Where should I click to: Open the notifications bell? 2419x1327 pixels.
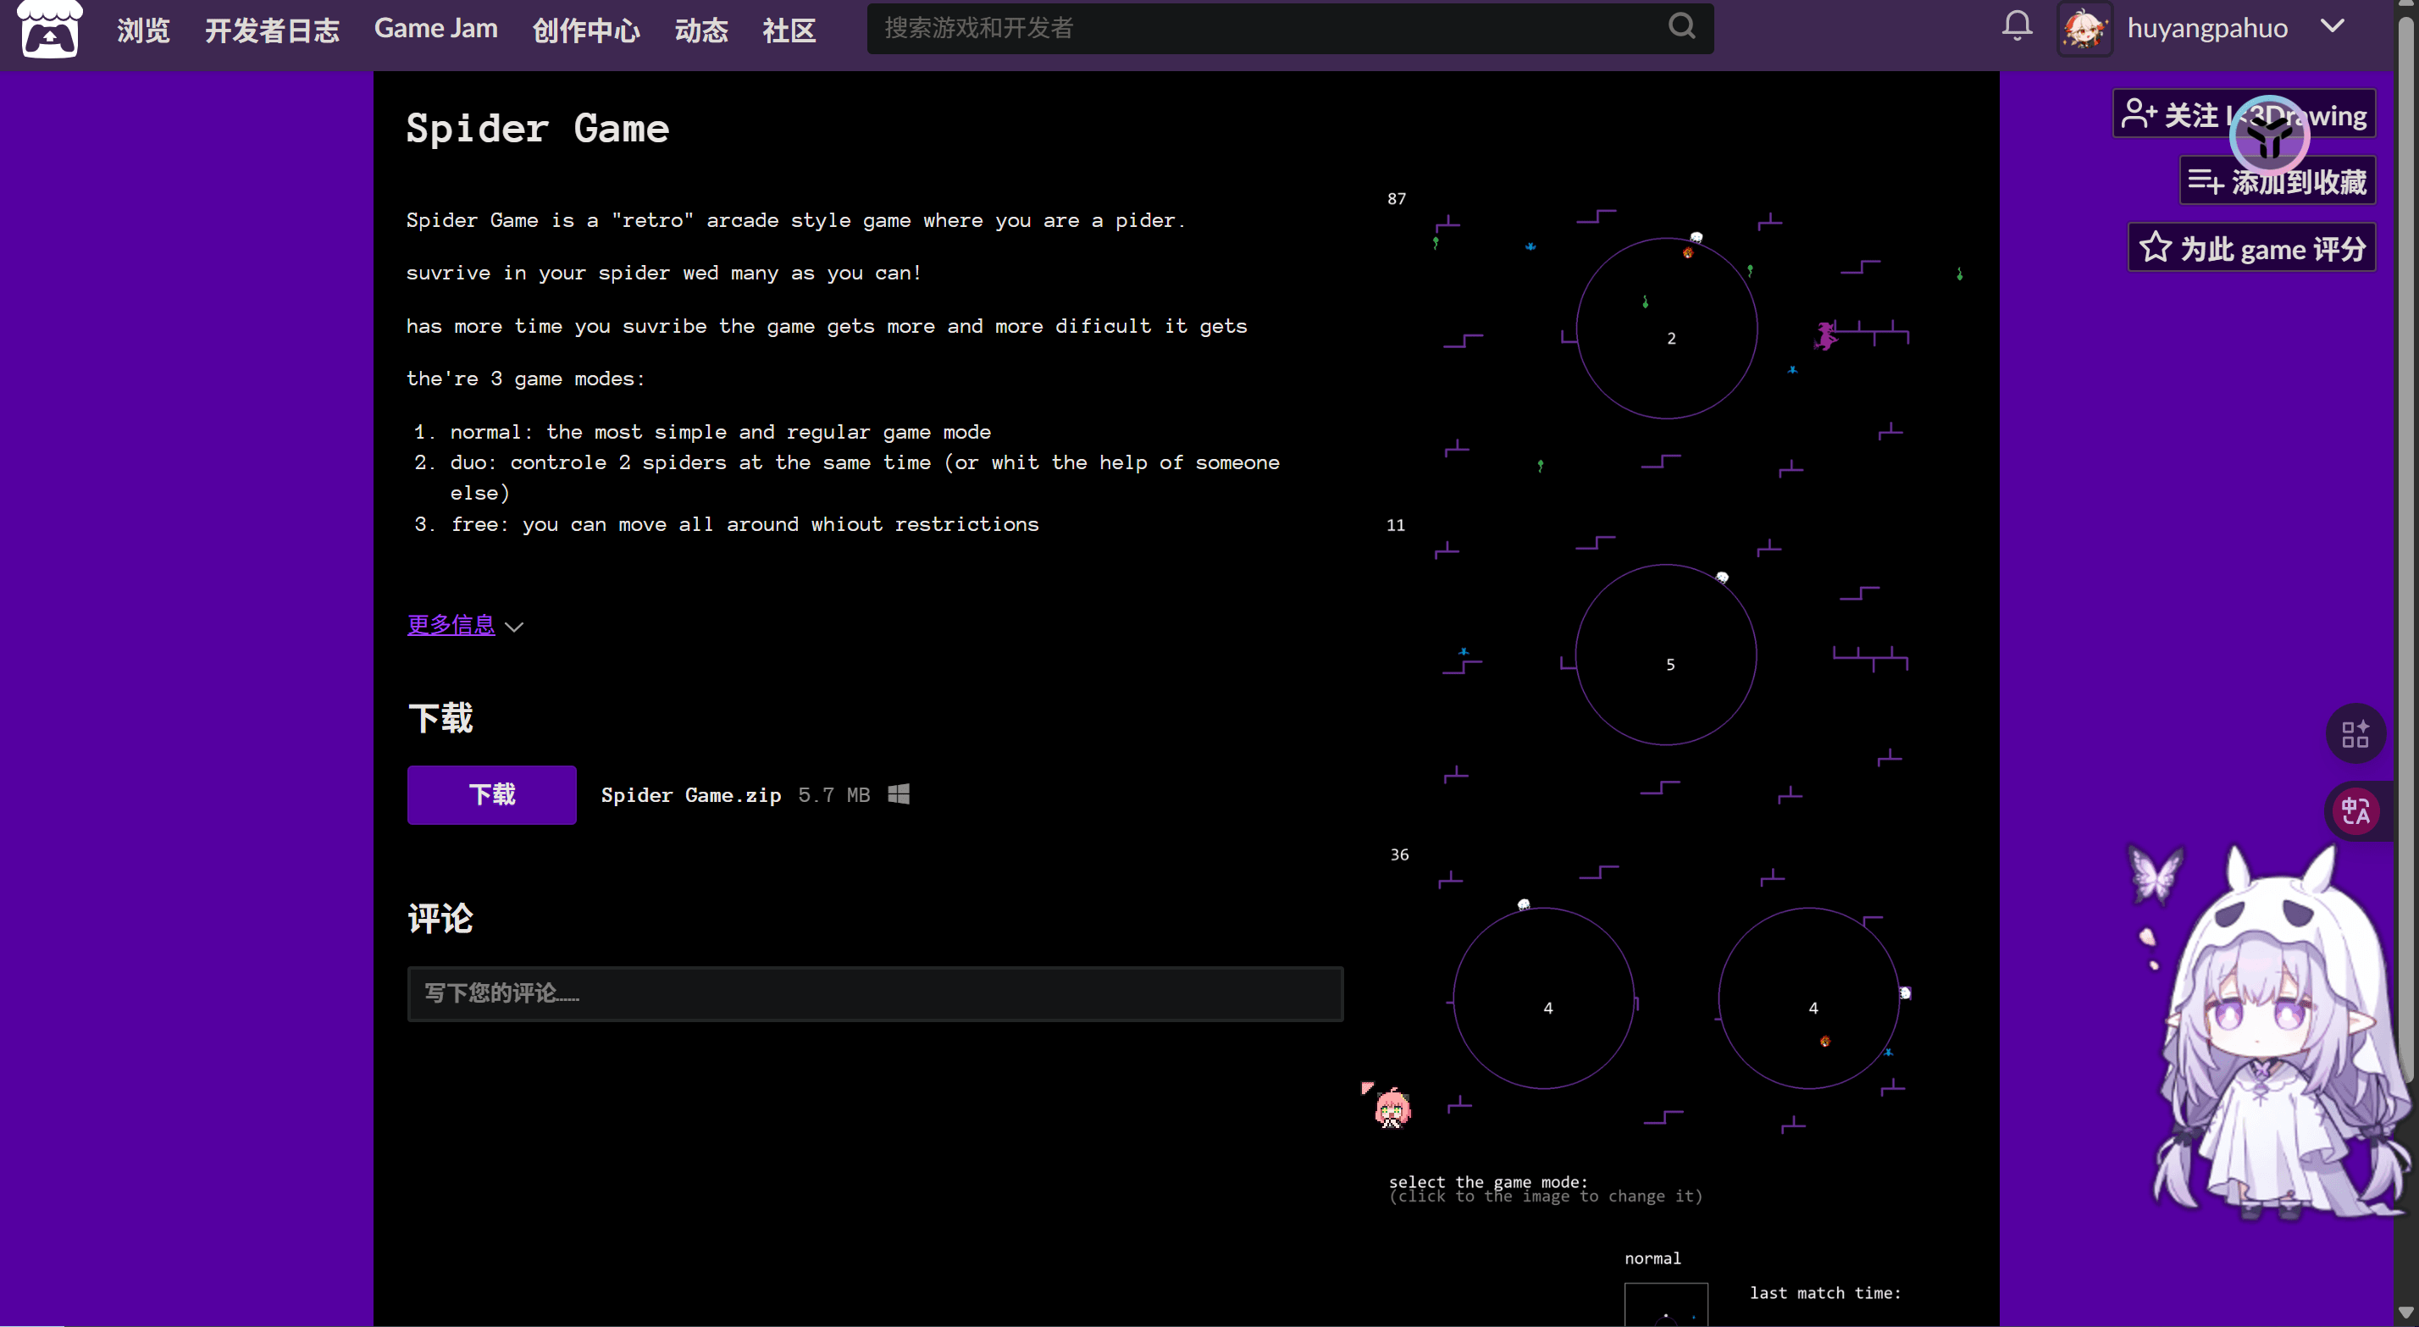[2016, 26]
